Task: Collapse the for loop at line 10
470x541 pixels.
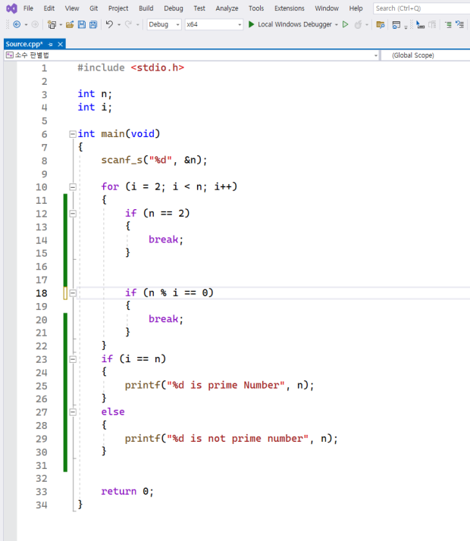Action: tap(73, 187)
